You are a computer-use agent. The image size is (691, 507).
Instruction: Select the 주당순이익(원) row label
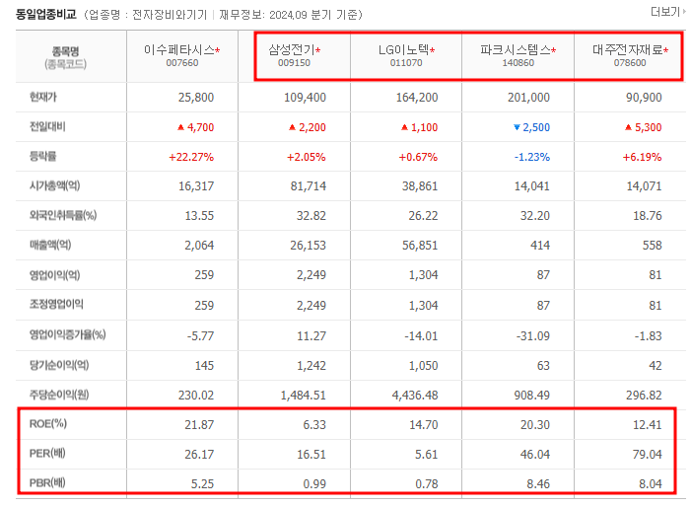(59, 395)
